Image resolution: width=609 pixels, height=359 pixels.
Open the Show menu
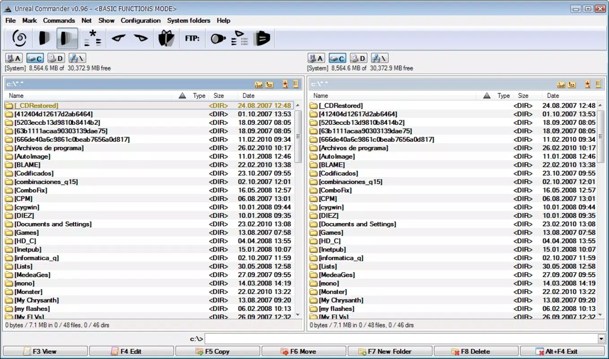tap(106, 21)
